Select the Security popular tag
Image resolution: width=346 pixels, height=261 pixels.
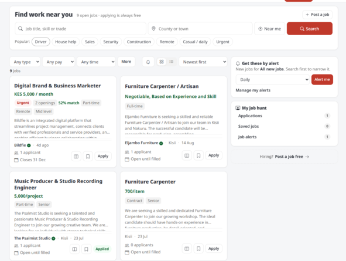[111, 42]
